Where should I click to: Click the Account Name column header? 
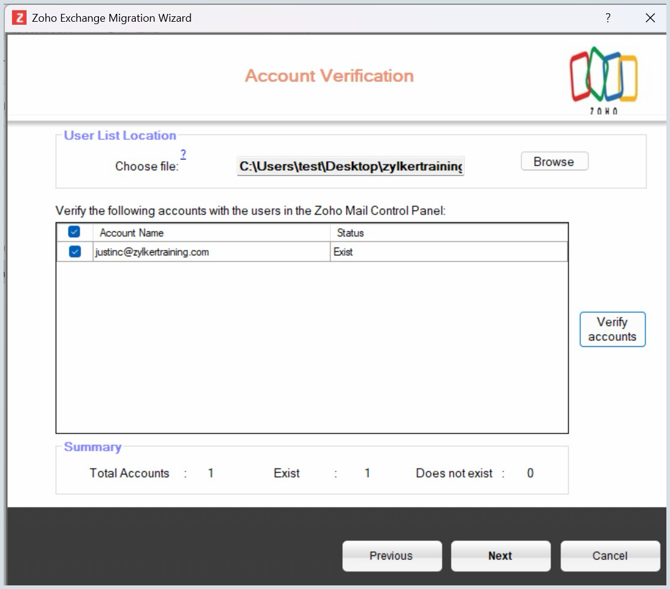(211, 233)
